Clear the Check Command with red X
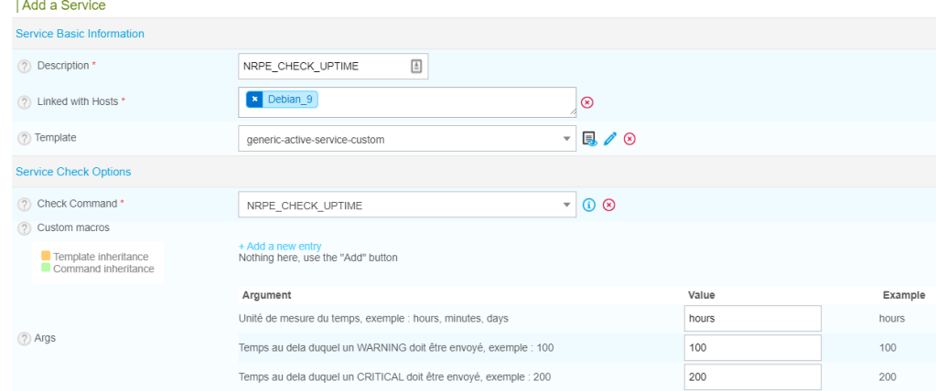 pos(608,205)
